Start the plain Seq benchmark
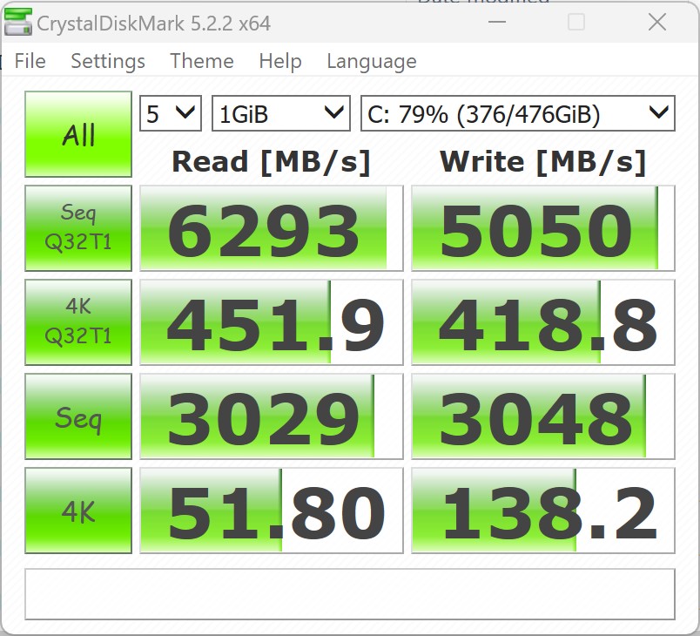Image resolution: width=700 pixels, height=636 pixels. coord(78,416)
